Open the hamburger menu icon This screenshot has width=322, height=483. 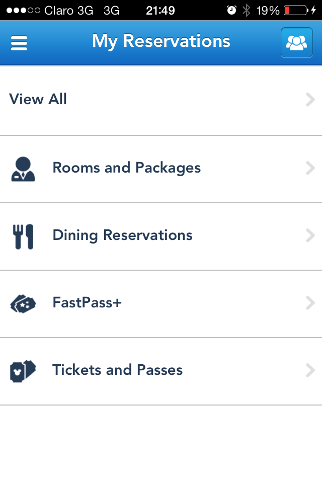tap(19, 43)
